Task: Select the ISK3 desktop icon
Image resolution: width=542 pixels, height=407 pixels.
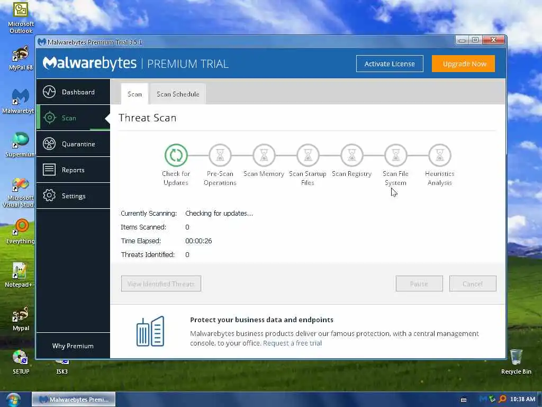Action: (x=62, y=367)
